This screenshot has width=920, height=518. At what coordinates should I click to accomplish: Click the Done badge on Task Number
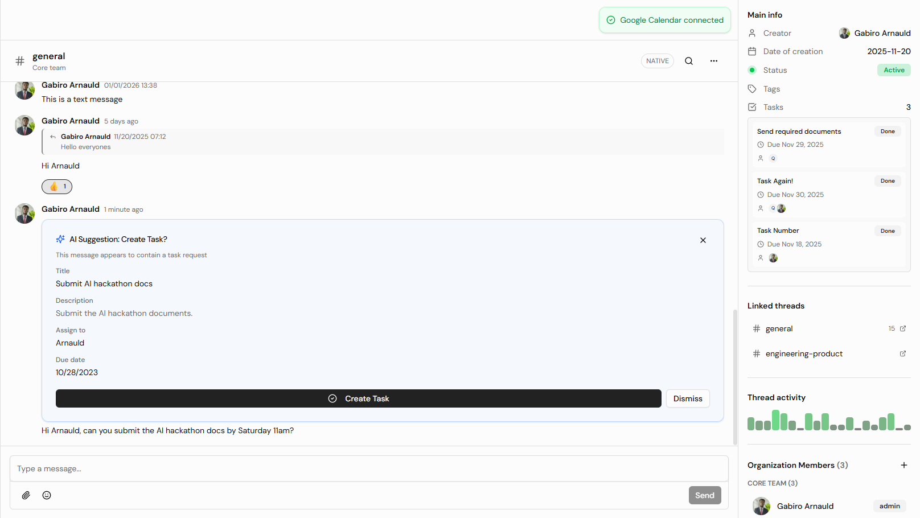(887, 231)
